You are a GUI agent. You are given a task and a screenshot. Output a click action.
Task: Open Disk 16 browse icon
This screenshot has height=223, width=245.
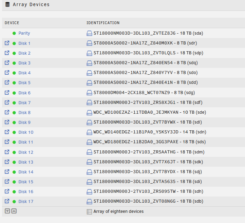click(7, 191)
